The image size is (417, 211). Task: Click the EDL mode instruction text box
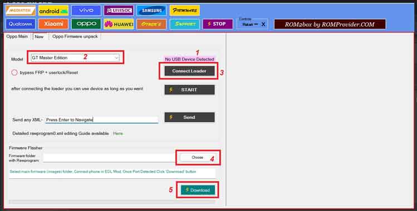(x=112, y=173)
